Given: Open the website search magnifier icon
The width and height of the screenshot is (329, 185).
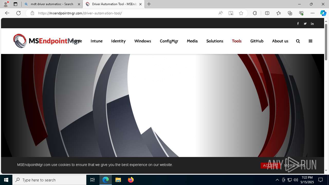Looking at the screenshot, I should [298, 41].
